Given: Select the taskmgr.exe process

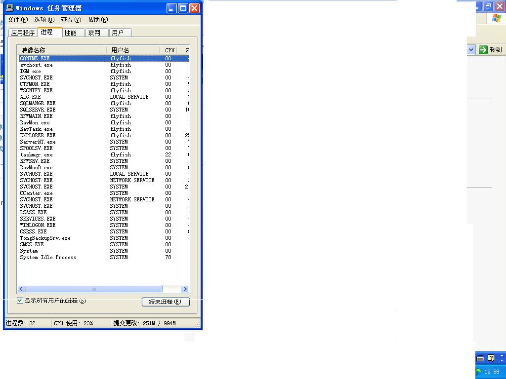Looking at the screenshot, I should [x=36, y=154].
